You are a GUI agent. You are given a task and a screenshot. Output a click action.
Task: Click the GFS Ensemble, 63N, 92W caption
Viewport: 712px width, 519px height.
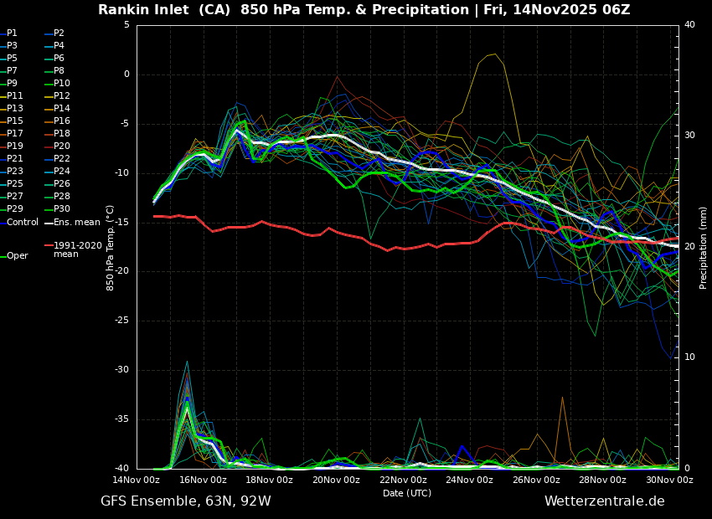tap(185, 501)
